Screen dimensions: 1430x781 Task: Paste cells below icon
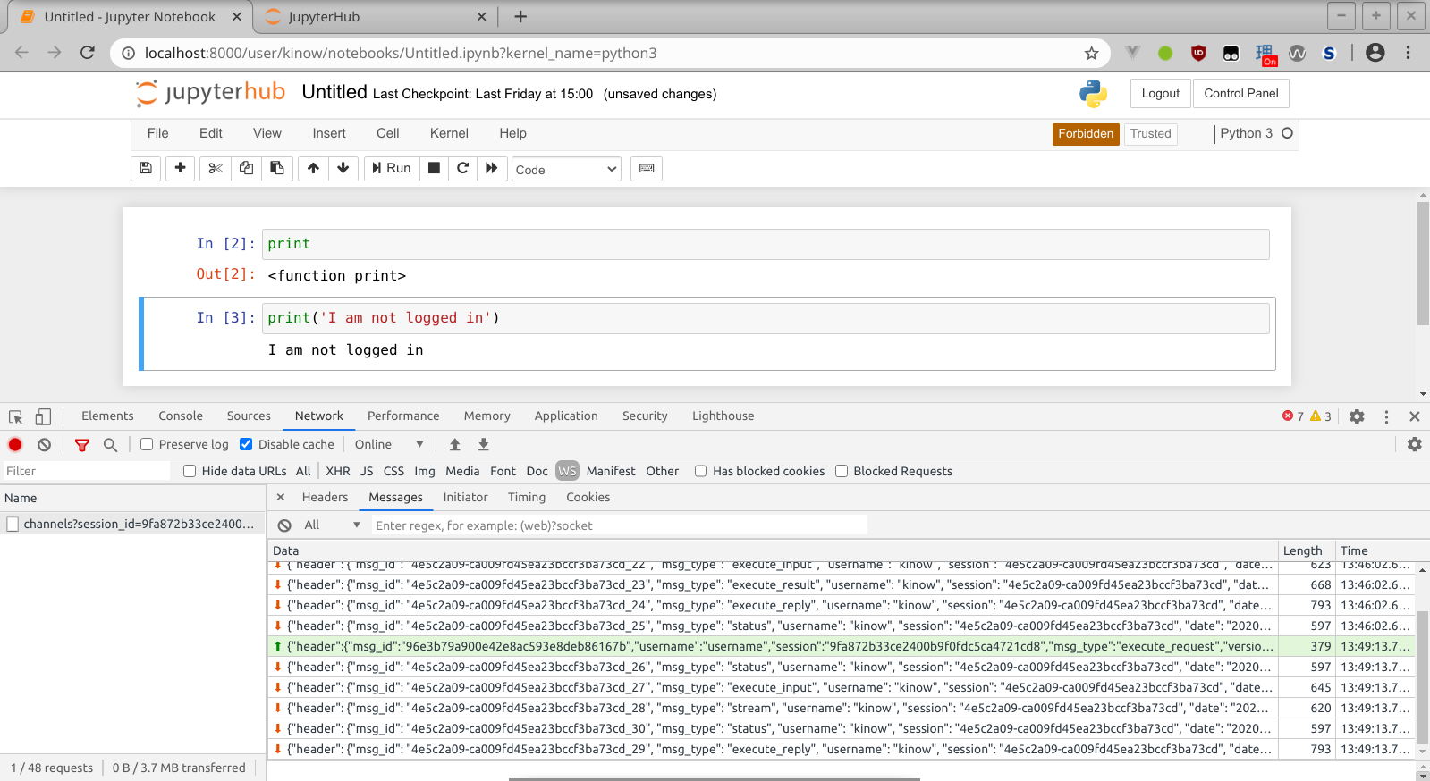[x=277, y=168]
